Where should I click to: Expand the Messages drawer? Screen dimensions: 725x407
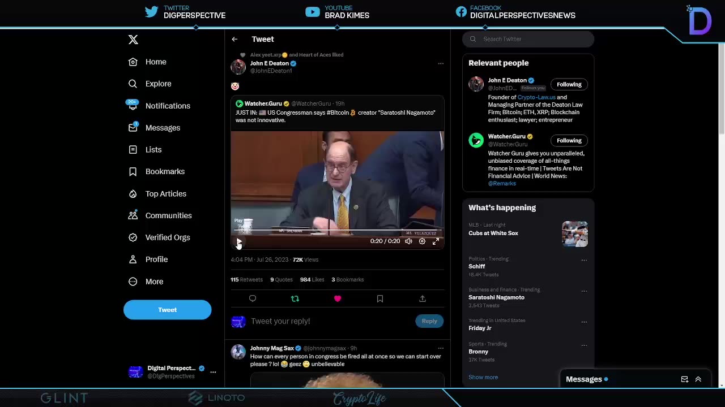coord(698,379)
